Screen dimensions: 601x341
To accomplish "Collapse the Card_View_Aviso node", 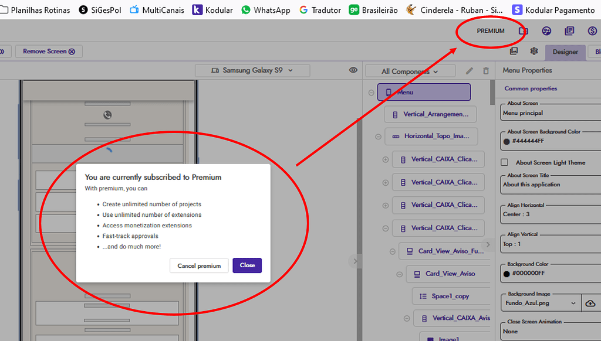I will (399, 274).
